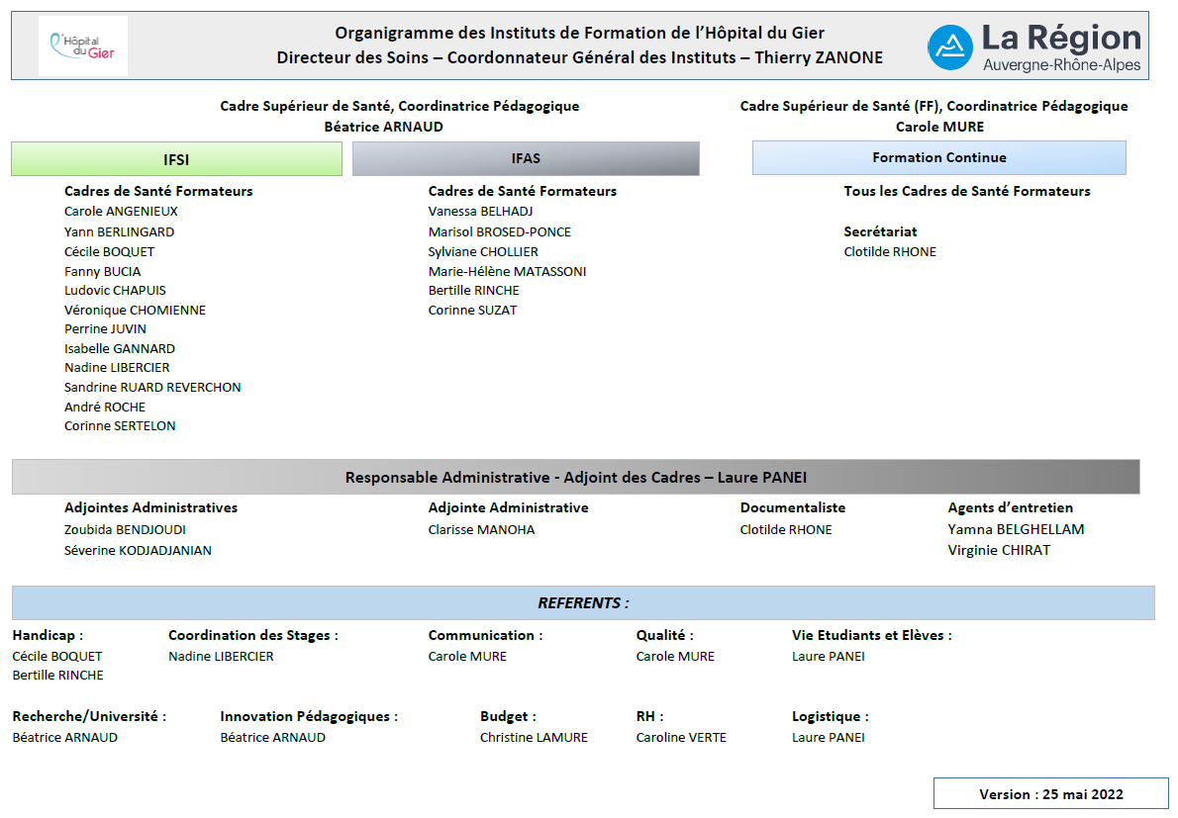Click Yamna BELGHELLAM under Agents d'entretien
Image resolution: width=1178 pixels, height=818 pixels.
(x=1016, y=530)
